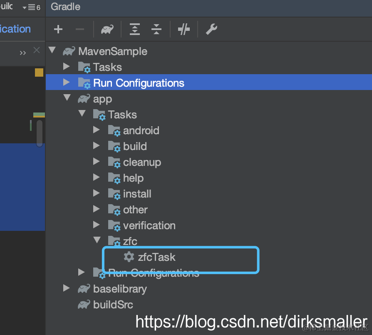Open Gradle build tool settings wrench
Image resolution: width=372 pixels, height=335 pixels.
[x=211, y=29]
